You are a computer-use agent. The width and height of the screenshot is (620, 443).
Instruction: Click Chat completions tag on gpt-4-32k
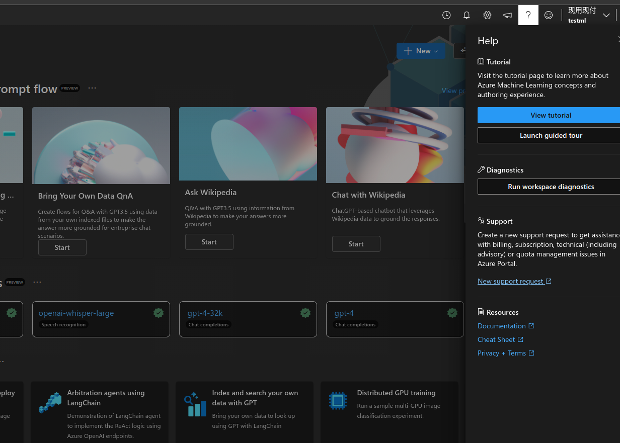(208, 325)
